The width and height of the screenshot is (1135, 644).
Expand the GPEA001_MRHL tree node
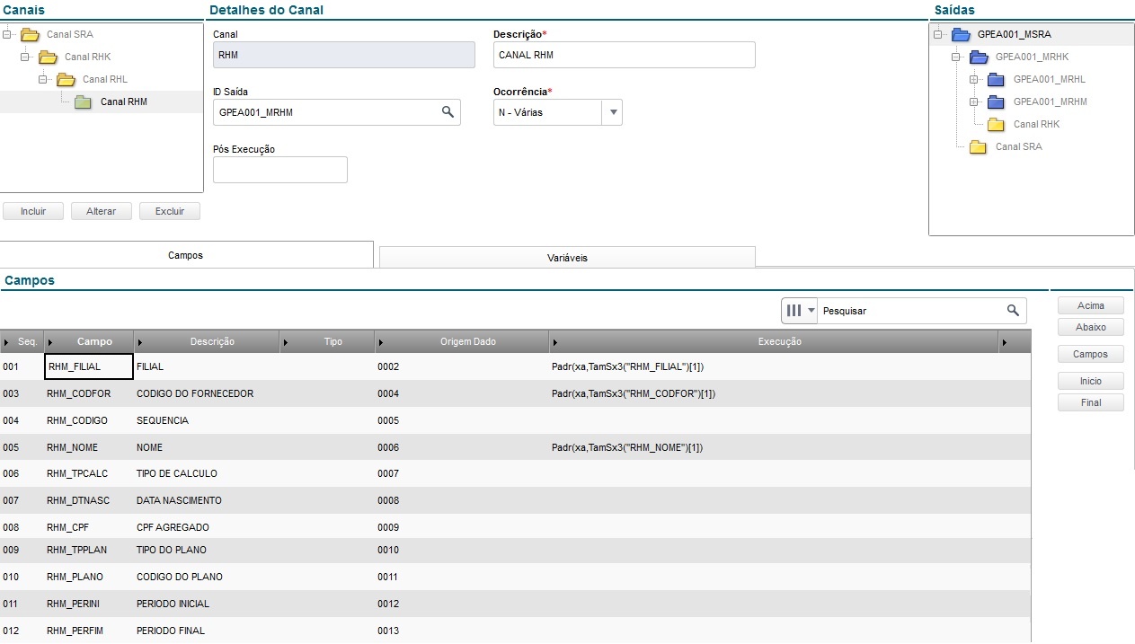[x=973, y=79]
